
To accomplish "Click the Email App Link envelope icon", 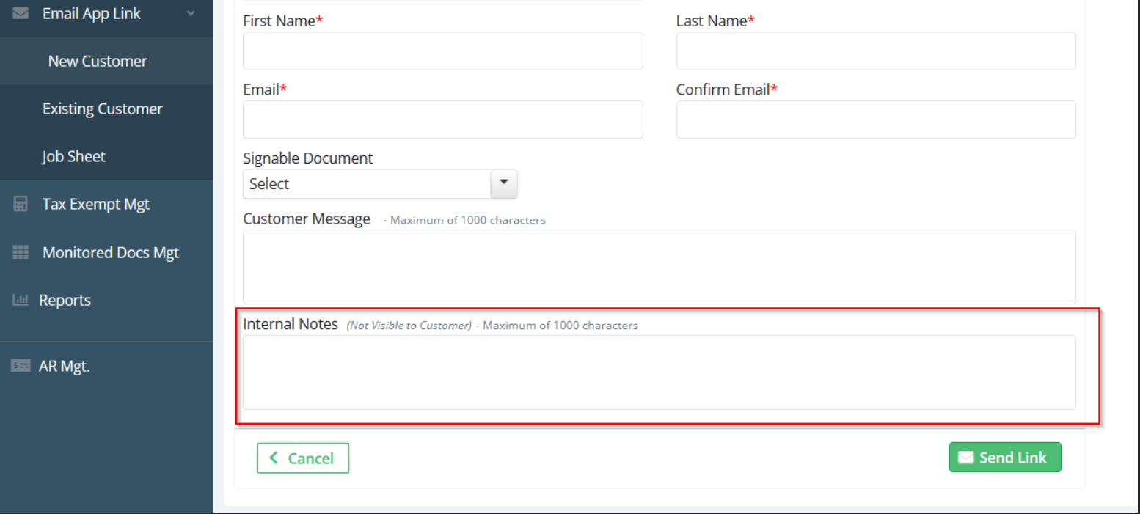I will pyautogui.click(x=21, y=14).
